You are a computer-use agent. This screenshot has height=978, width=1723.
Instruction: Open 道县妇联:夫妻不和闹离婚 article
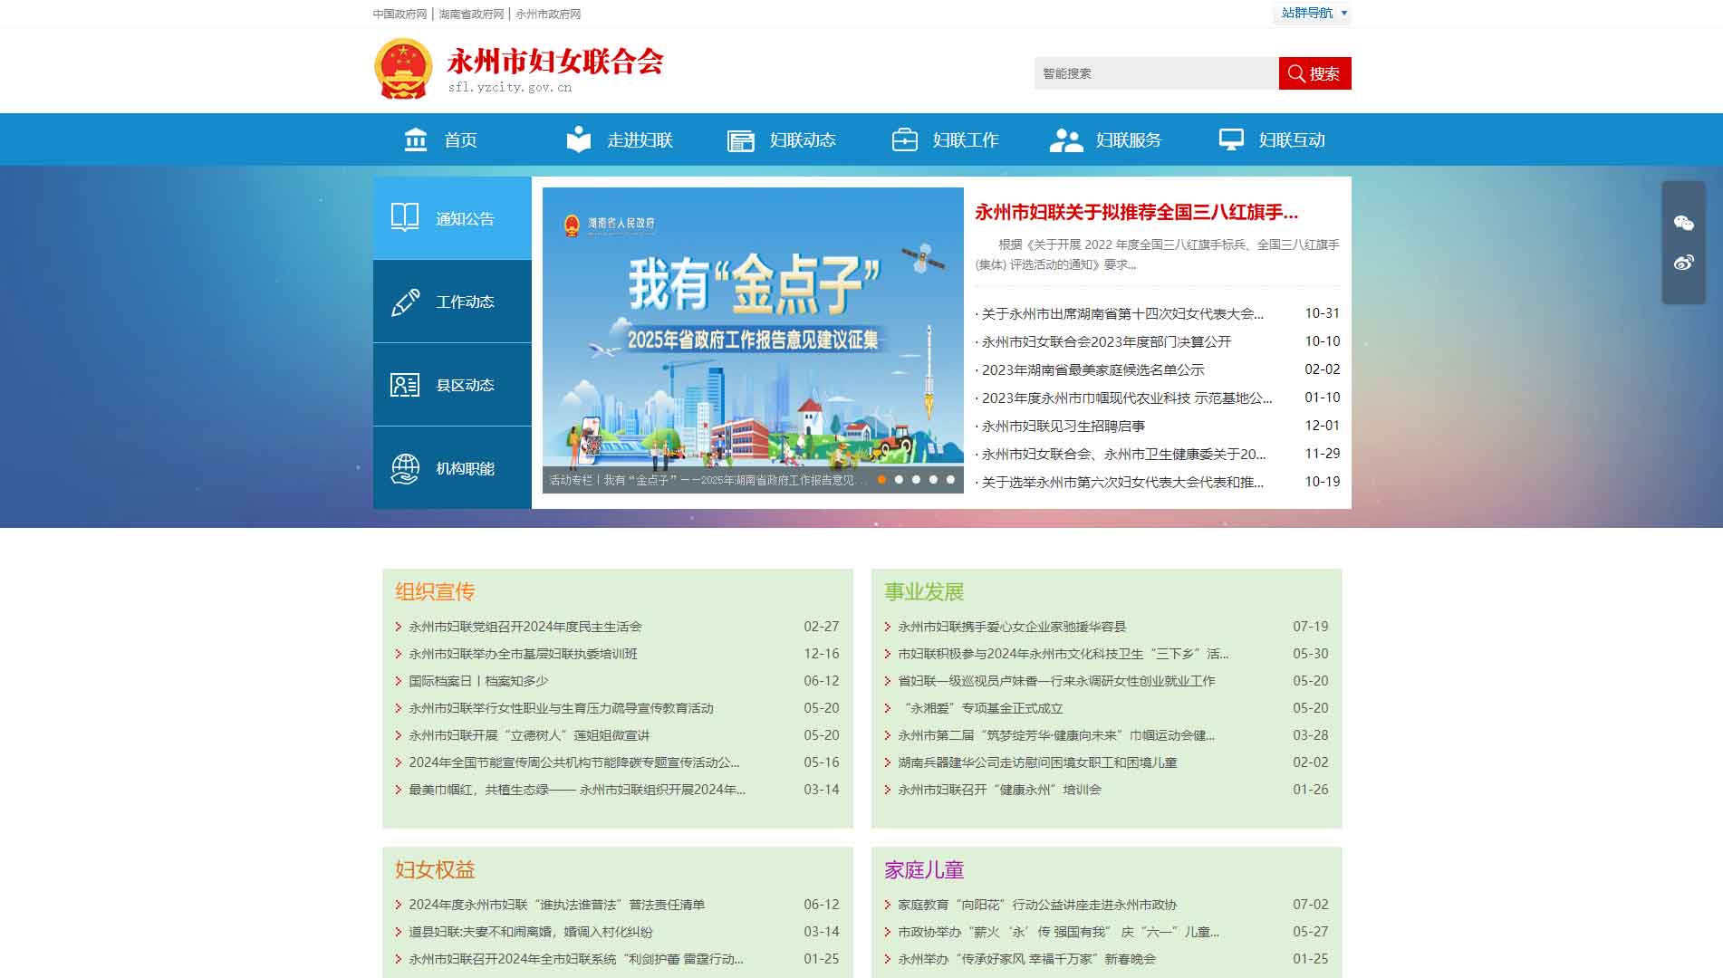pyautogui.click(x=530, y=932)
